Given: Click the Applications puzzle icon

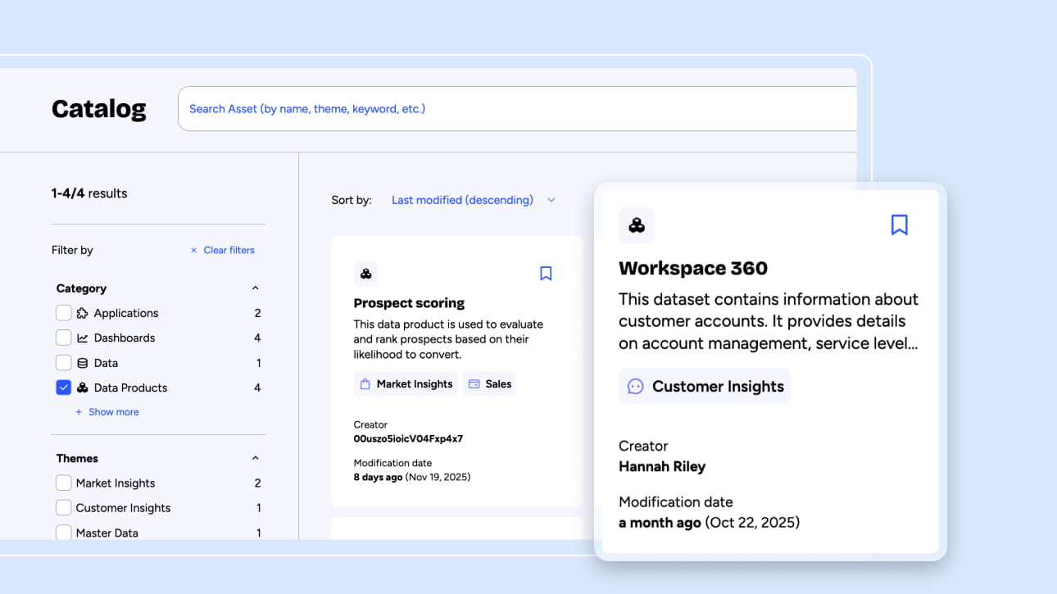Looking at the screenshot, I should pos(82,313).
